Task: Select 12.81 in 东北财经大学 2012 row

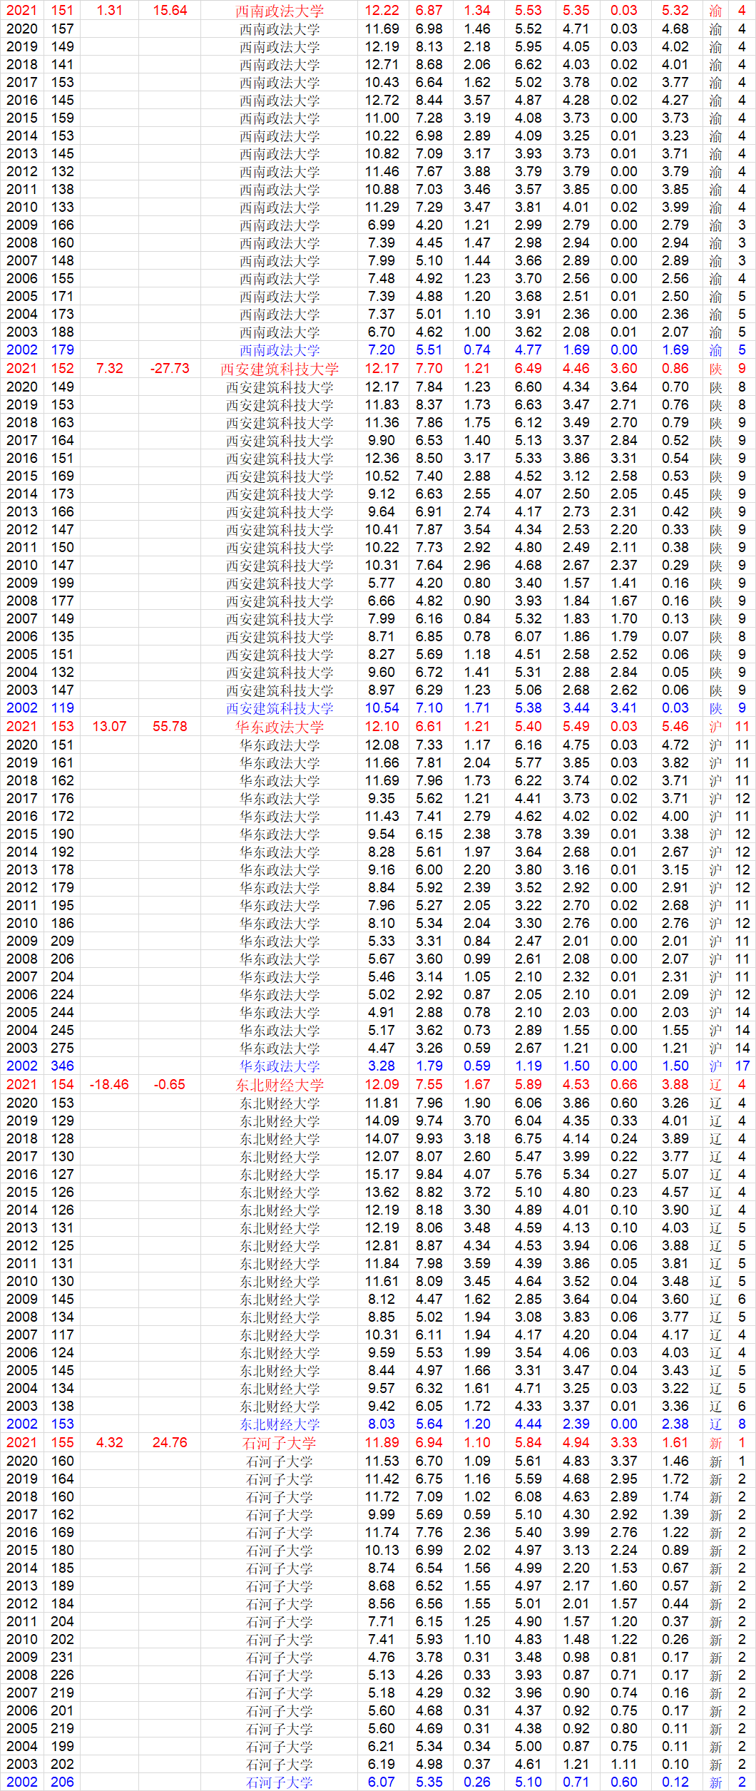Action: coord(382,1246)
